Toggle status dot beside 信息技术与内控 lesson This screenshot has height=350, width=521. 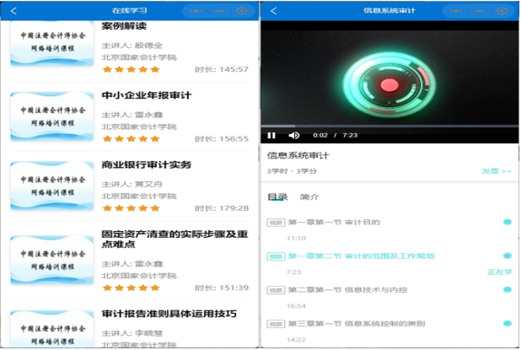pyautogui.click(x=508, y=289)
